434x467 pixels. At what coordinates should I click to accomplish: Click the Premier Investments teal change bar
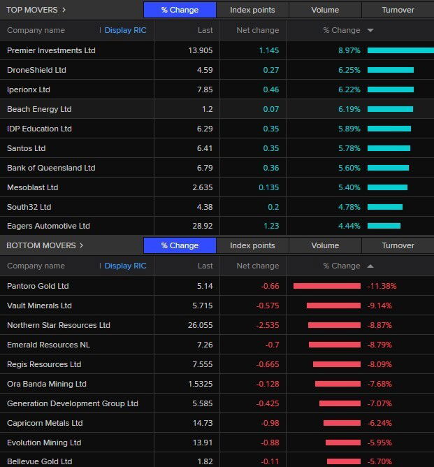point(400,50)
